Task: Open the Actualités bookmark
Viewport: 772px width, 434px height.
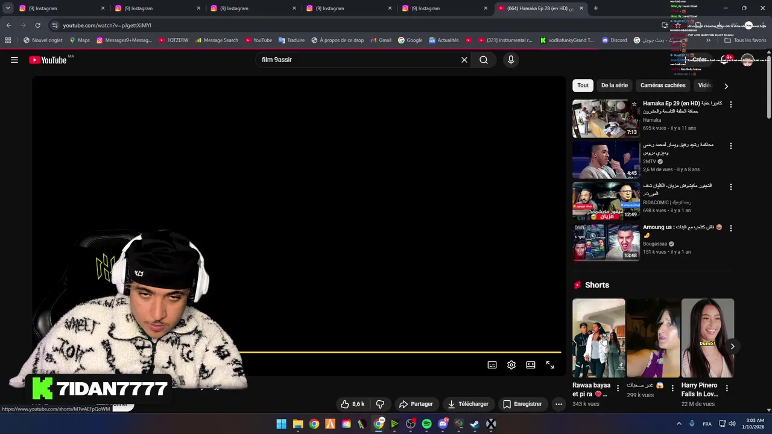Action: pyautogui.click(x=444, y=40)
